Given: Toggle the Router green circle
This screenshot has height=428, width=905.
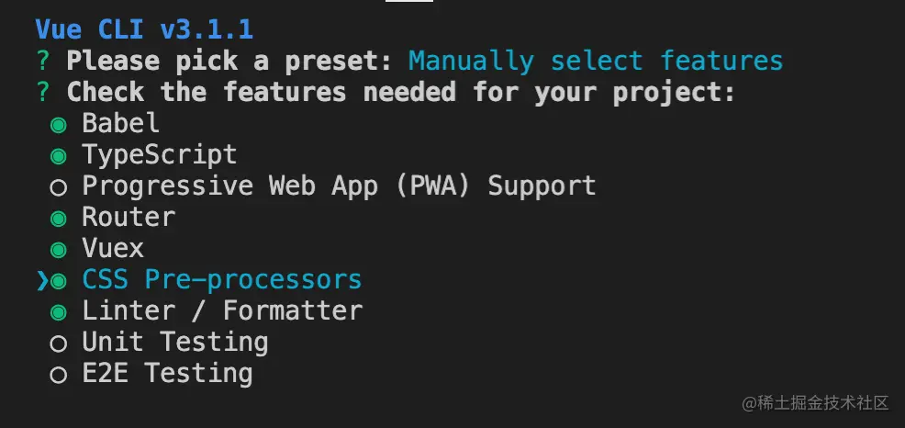Looking at the screenshot, I should [x=59, y=219].
